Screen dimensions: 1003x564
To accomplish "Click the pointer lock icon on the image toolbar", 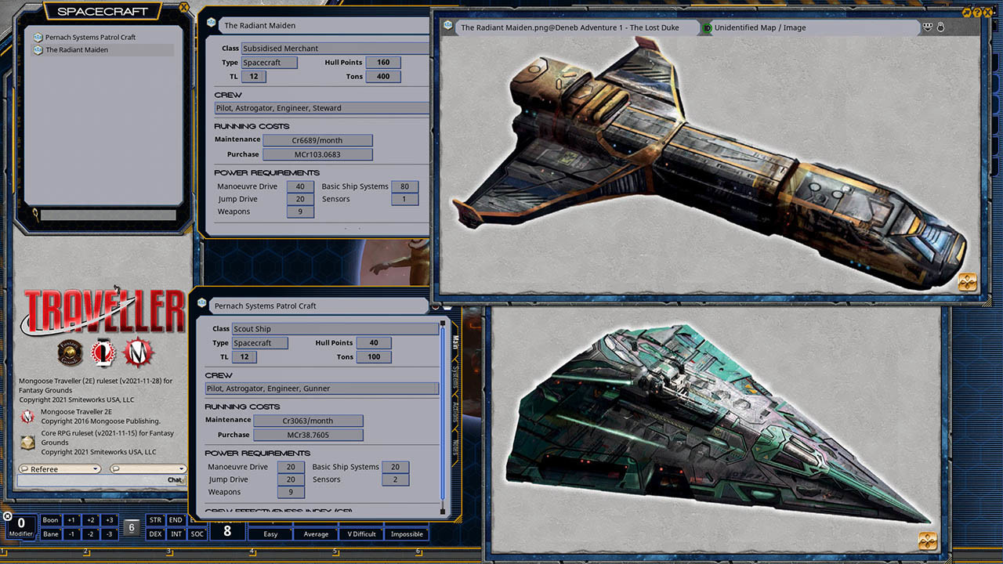I will (x=941, y=27).
